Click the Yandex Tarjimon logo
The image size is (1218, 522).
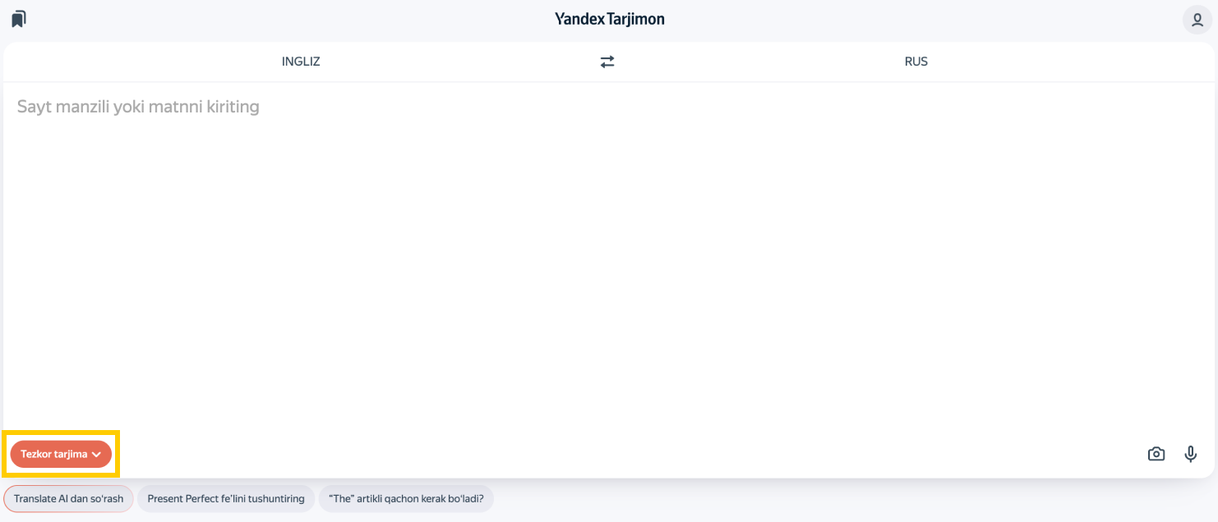609,19
